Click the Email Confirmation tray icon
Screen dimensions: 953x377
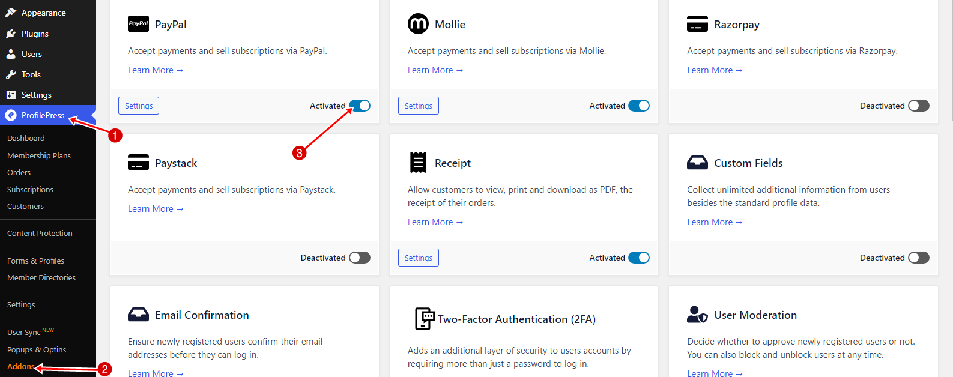coord(138,315)
